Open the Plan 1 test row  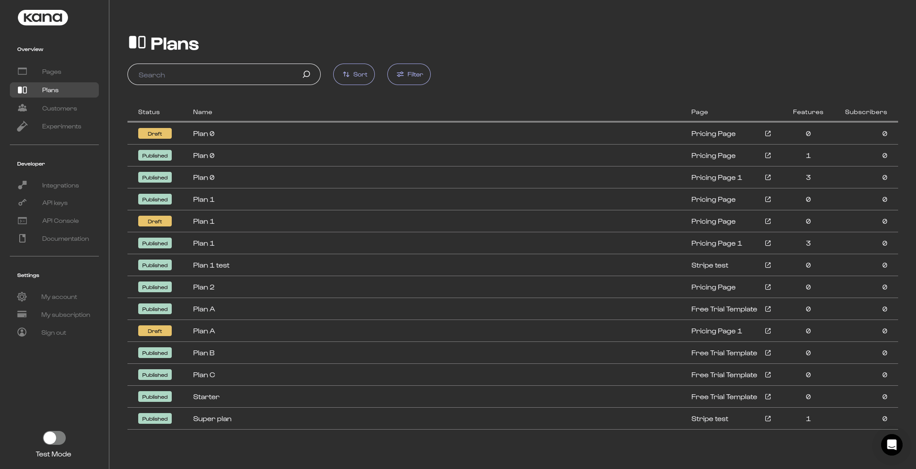point(211,265)
